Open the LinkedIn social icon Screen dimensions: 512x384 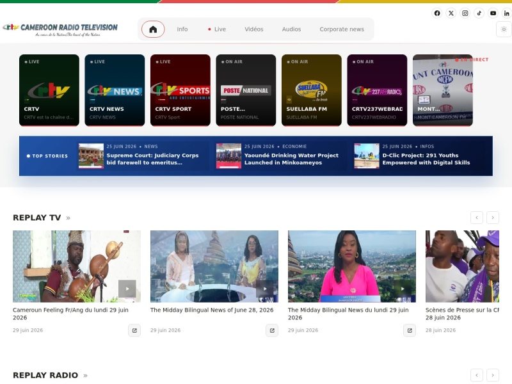(x=506, y=13)
